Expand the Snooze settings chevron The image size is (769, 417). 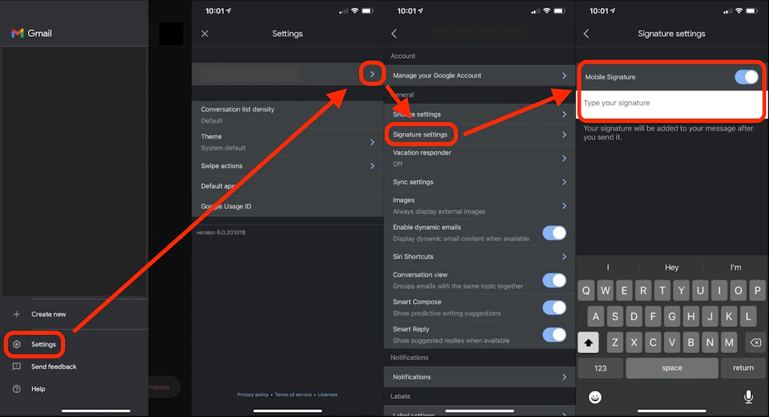tap(564, 114)
